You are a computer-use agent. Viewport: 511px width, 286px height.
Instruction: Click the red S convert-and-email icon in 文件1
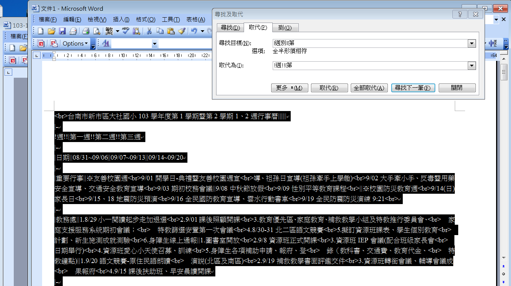click(54, 44)
